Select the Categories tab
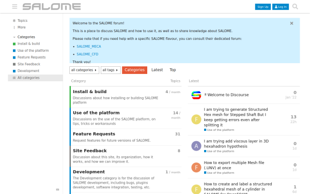The height and width of the screenshot is (194, 310). (134, 70)
